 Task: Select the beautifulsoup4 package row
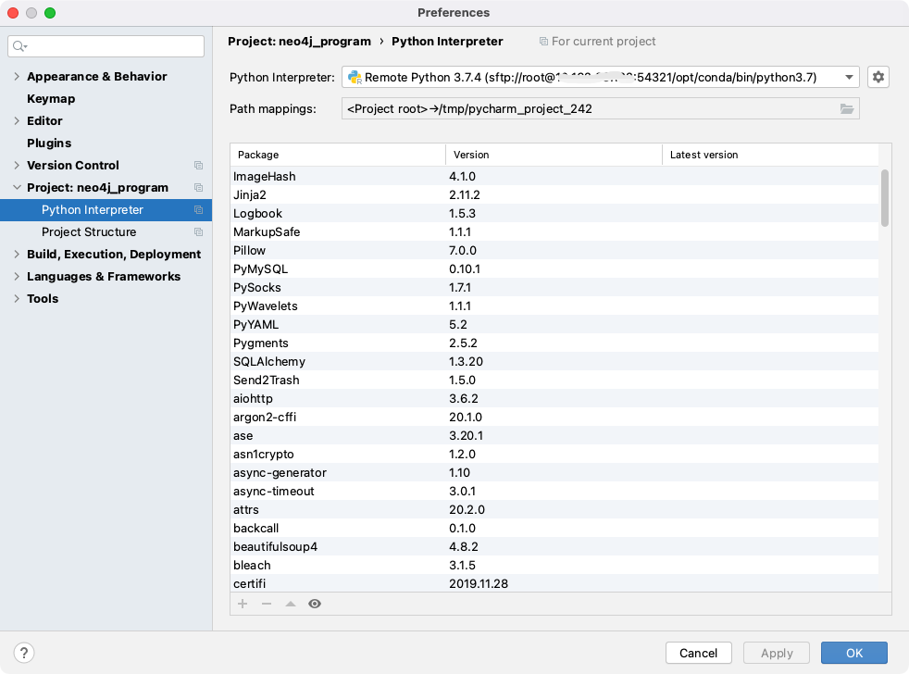pyautogui.click(x=554, y=547)
